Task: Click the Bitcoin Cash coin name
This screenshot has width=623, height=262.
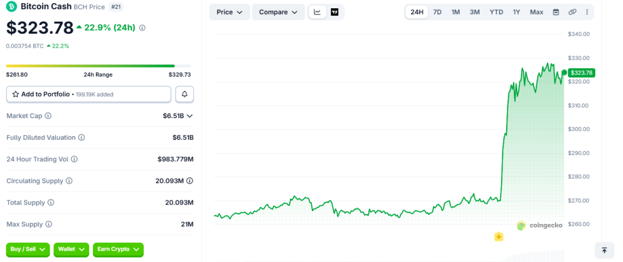Action: pos(45,7)
